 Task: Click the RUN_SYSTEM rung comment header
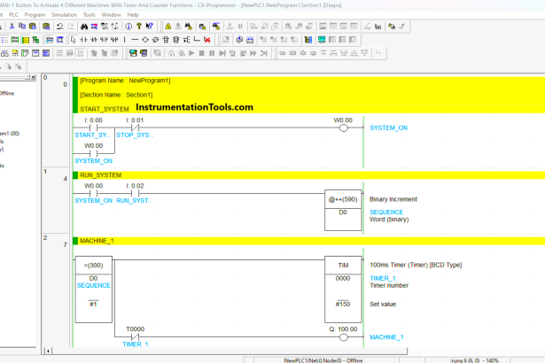click(101, 175)
